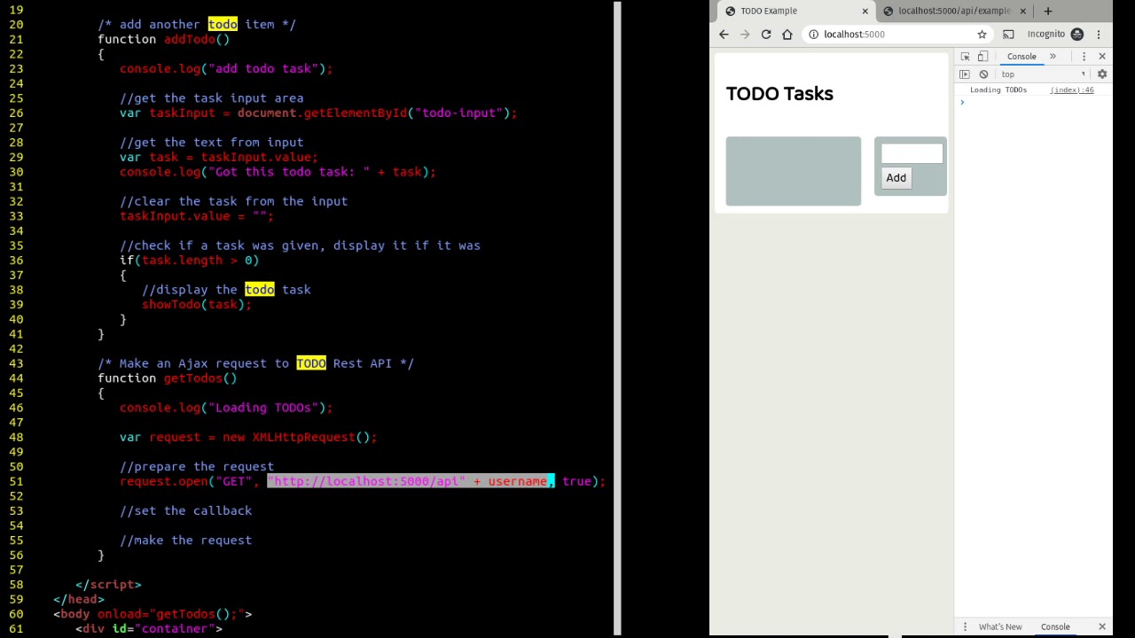The width and height of the screenshot is (1135, 638).
Task: Open the top context dropdown
Action: [1044, 74]
